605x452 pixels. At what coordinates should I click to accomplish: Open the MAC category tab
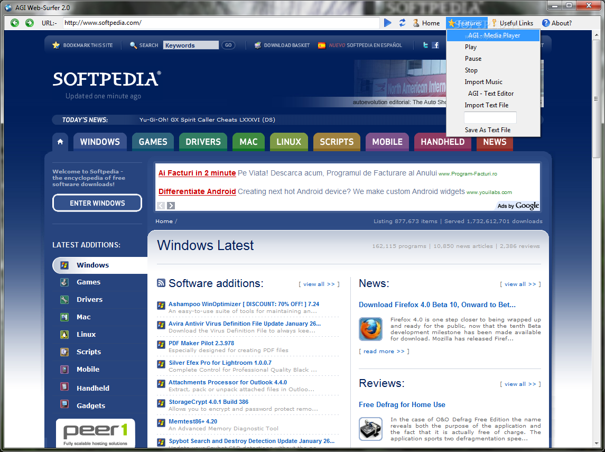pyautogui.click(x=248, y=142)
